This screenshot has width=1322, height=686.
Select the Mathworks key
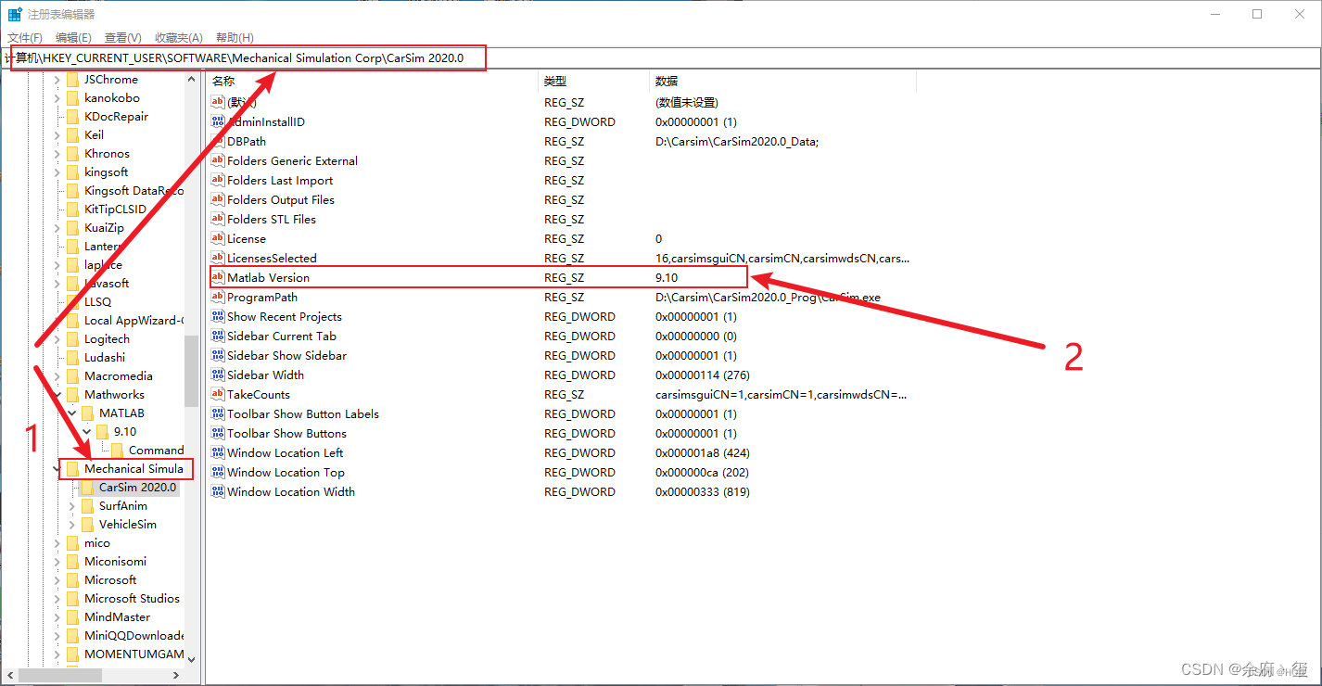[114, 394]
